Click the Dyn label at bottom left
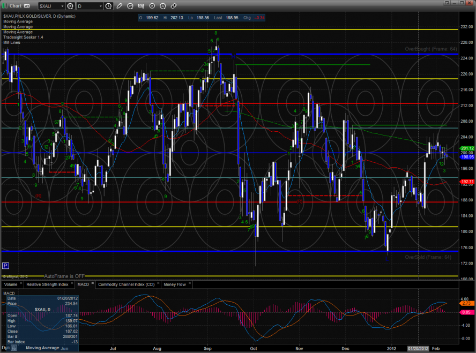This screenshot has width=476, height=353. [x=6, y=348]
